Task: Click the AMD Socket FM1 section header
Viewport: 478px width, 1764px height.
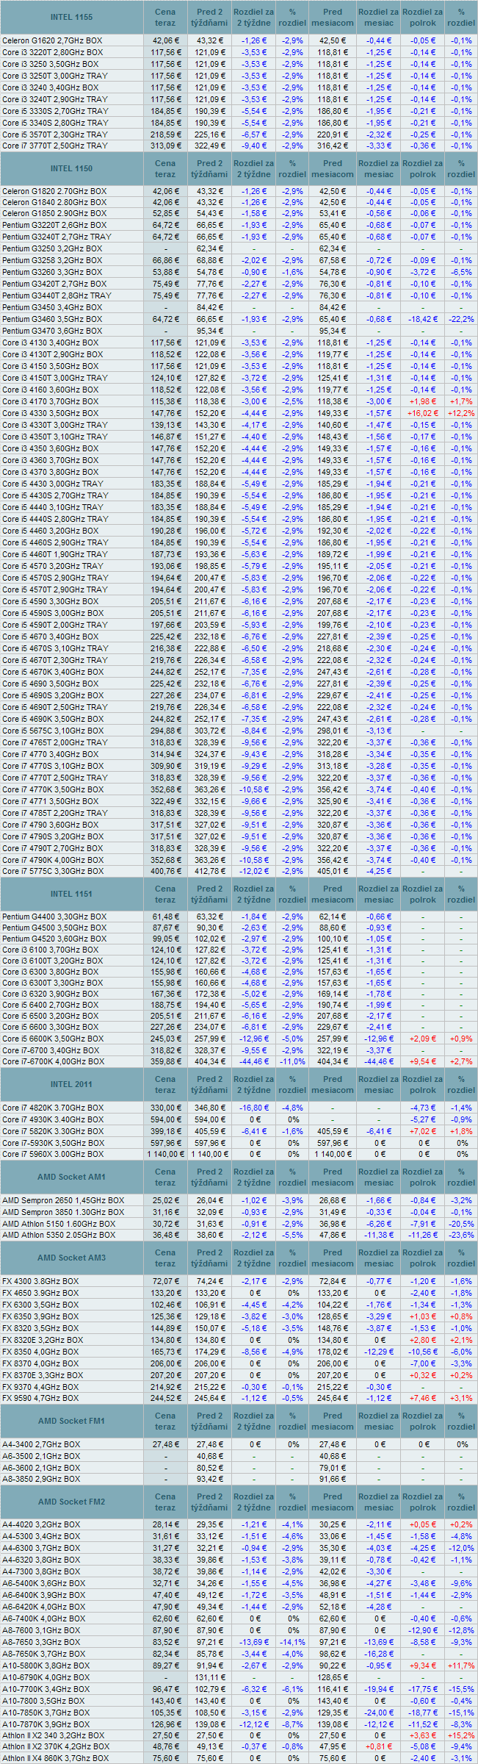Action: pyautogui.click(x=71, y=1421)
